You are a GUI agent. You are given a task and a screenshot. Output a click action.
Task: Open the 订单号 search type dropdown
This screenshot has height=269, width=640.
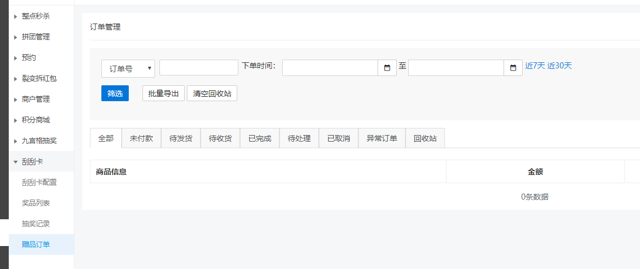(128, 68)
